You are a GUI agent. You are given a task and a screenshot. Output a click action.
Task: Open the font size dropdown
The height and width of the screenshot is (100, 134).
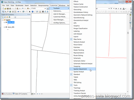point(114,9)
